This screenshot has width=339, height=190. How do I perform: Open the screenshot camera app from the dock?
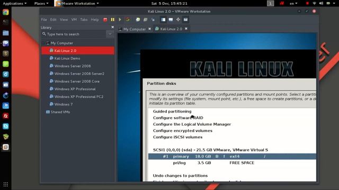6,84
